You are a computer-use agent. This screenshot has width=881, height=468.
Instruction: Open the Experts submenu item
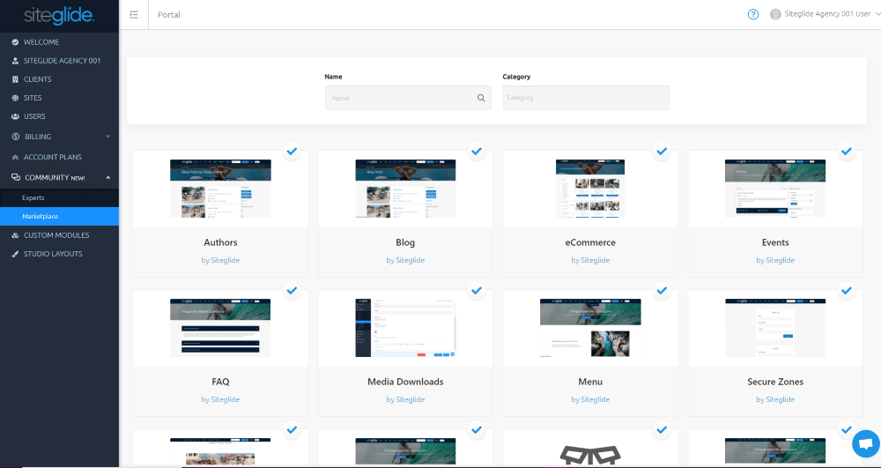pyautogui.click(x=33, y=197)
